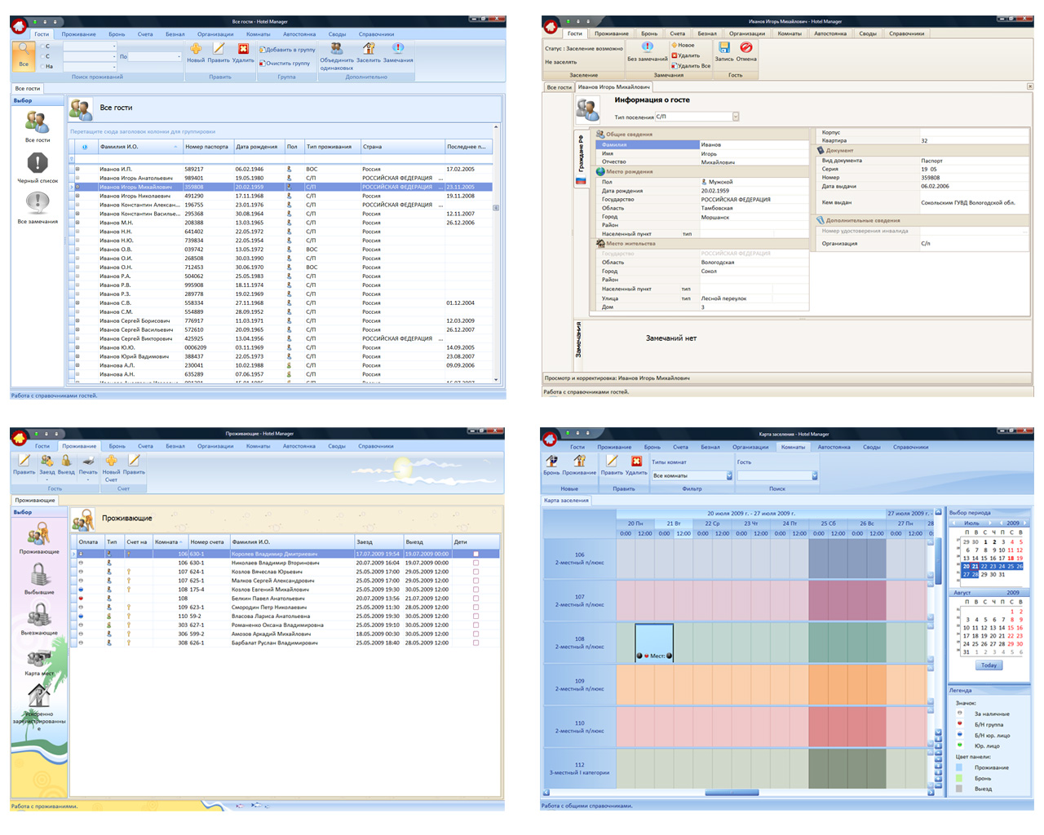Select the Выбывшие padlock icon in sidebar
Screen dimensions: 1044x835
coord(39,574)
